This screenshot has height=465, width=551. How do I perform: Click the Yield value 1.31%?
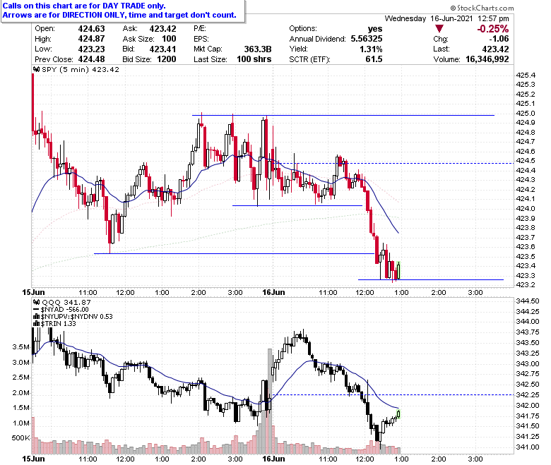tap(371, 49)
